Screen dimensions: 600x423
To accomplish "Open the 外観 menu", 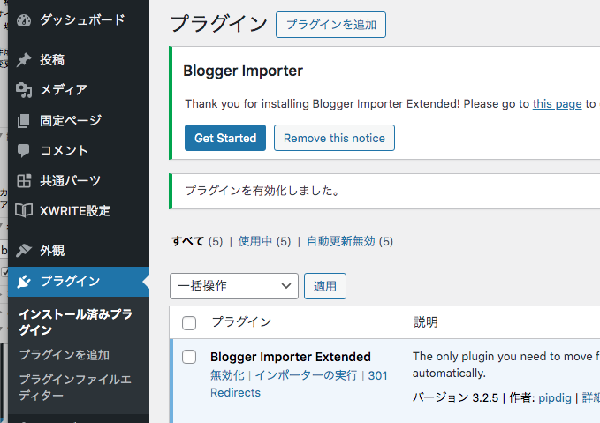I will tap(79, 251).
